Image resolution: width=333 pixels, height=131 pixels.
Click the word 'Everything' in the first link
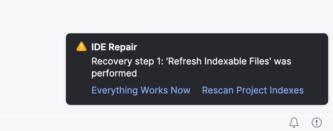click(115, 90)
